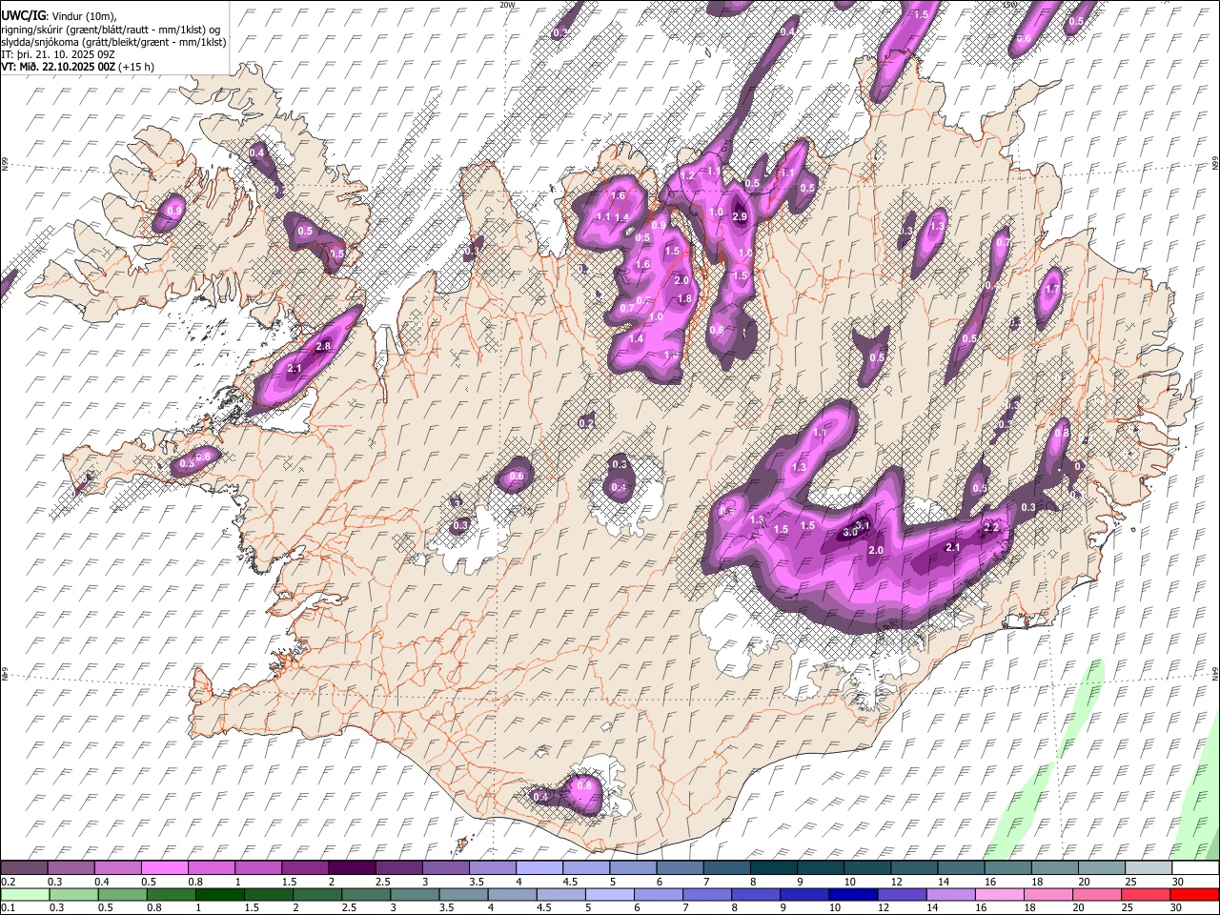
Task: Click the 1.7 precipitation value on the map
Action: tap(1052, 289)
